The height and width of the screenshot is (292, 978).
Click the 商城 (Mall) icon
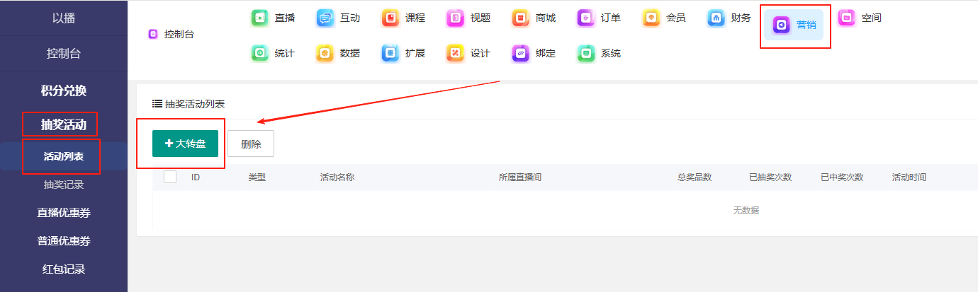[521, 18]
